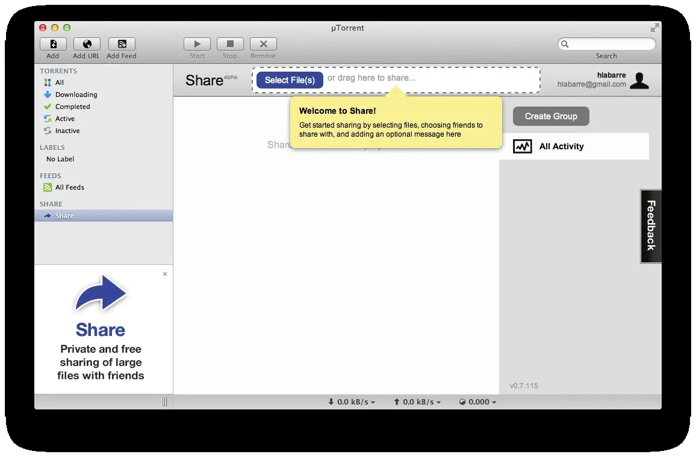Click the sidebar resize grip handle
Viewport: 696px width, 457px height.
[165, 402]
